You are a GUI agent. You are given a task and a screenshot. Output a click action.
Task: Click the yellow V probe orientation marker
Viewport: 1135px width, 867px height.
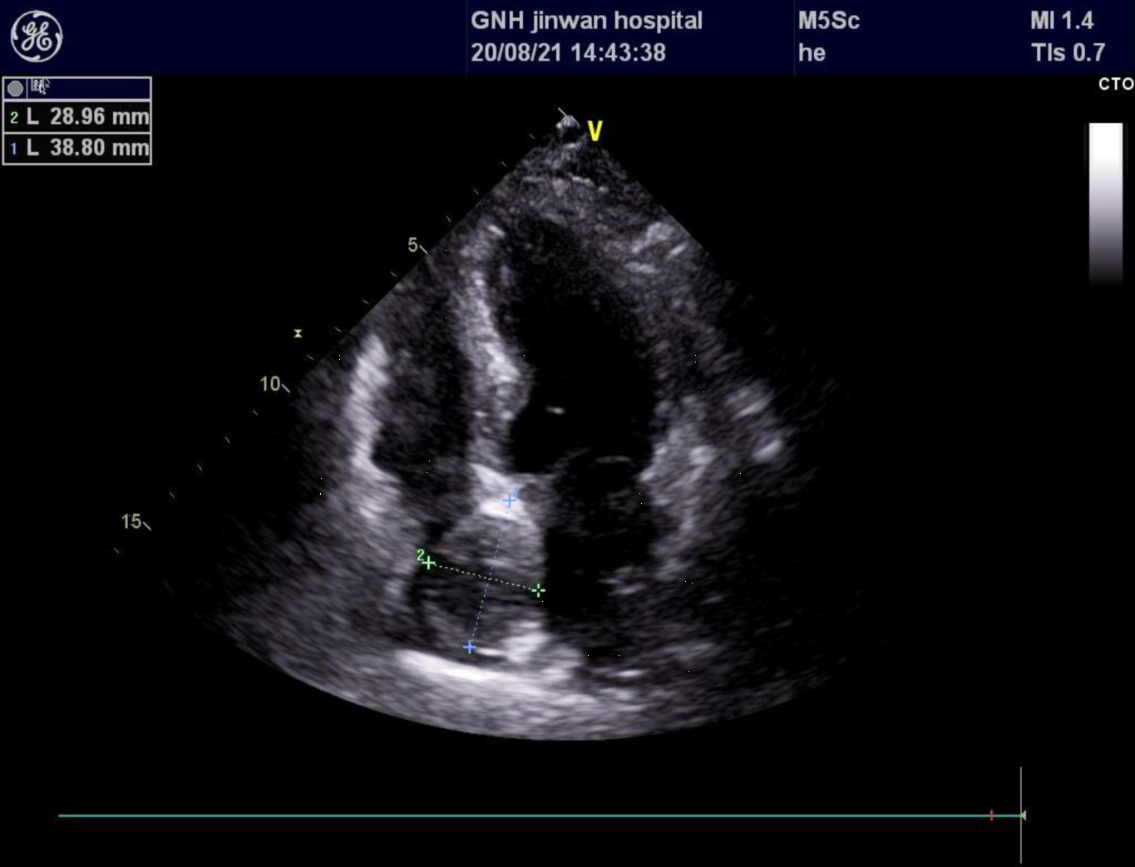(595, 131)
